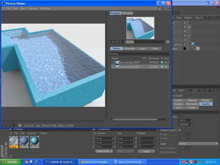Toggle the piano object black visibility dot
Viewport: 220px width, 165px height.
[185, 48]
